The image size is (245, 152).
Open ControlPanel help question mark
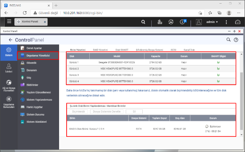click(x=236, y=40)
